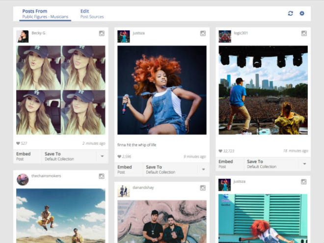
Task: Expand dropdown arrow on Becky G post
Action: pos(102,157)
